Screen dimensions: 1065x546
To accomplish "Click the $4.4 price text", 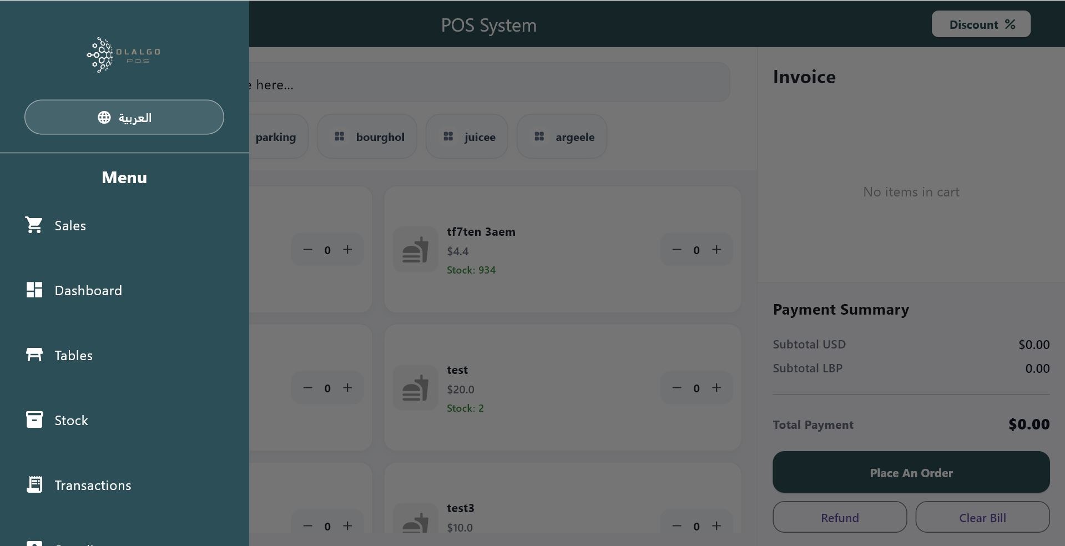I will click(x=458, y=251).
